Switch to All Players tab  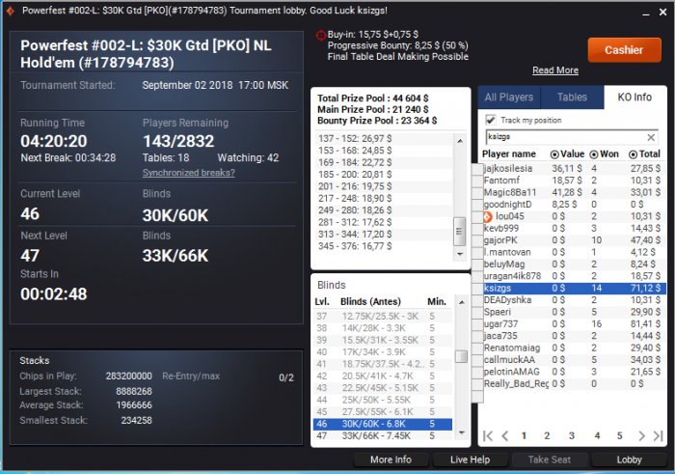tap(509, 98)
